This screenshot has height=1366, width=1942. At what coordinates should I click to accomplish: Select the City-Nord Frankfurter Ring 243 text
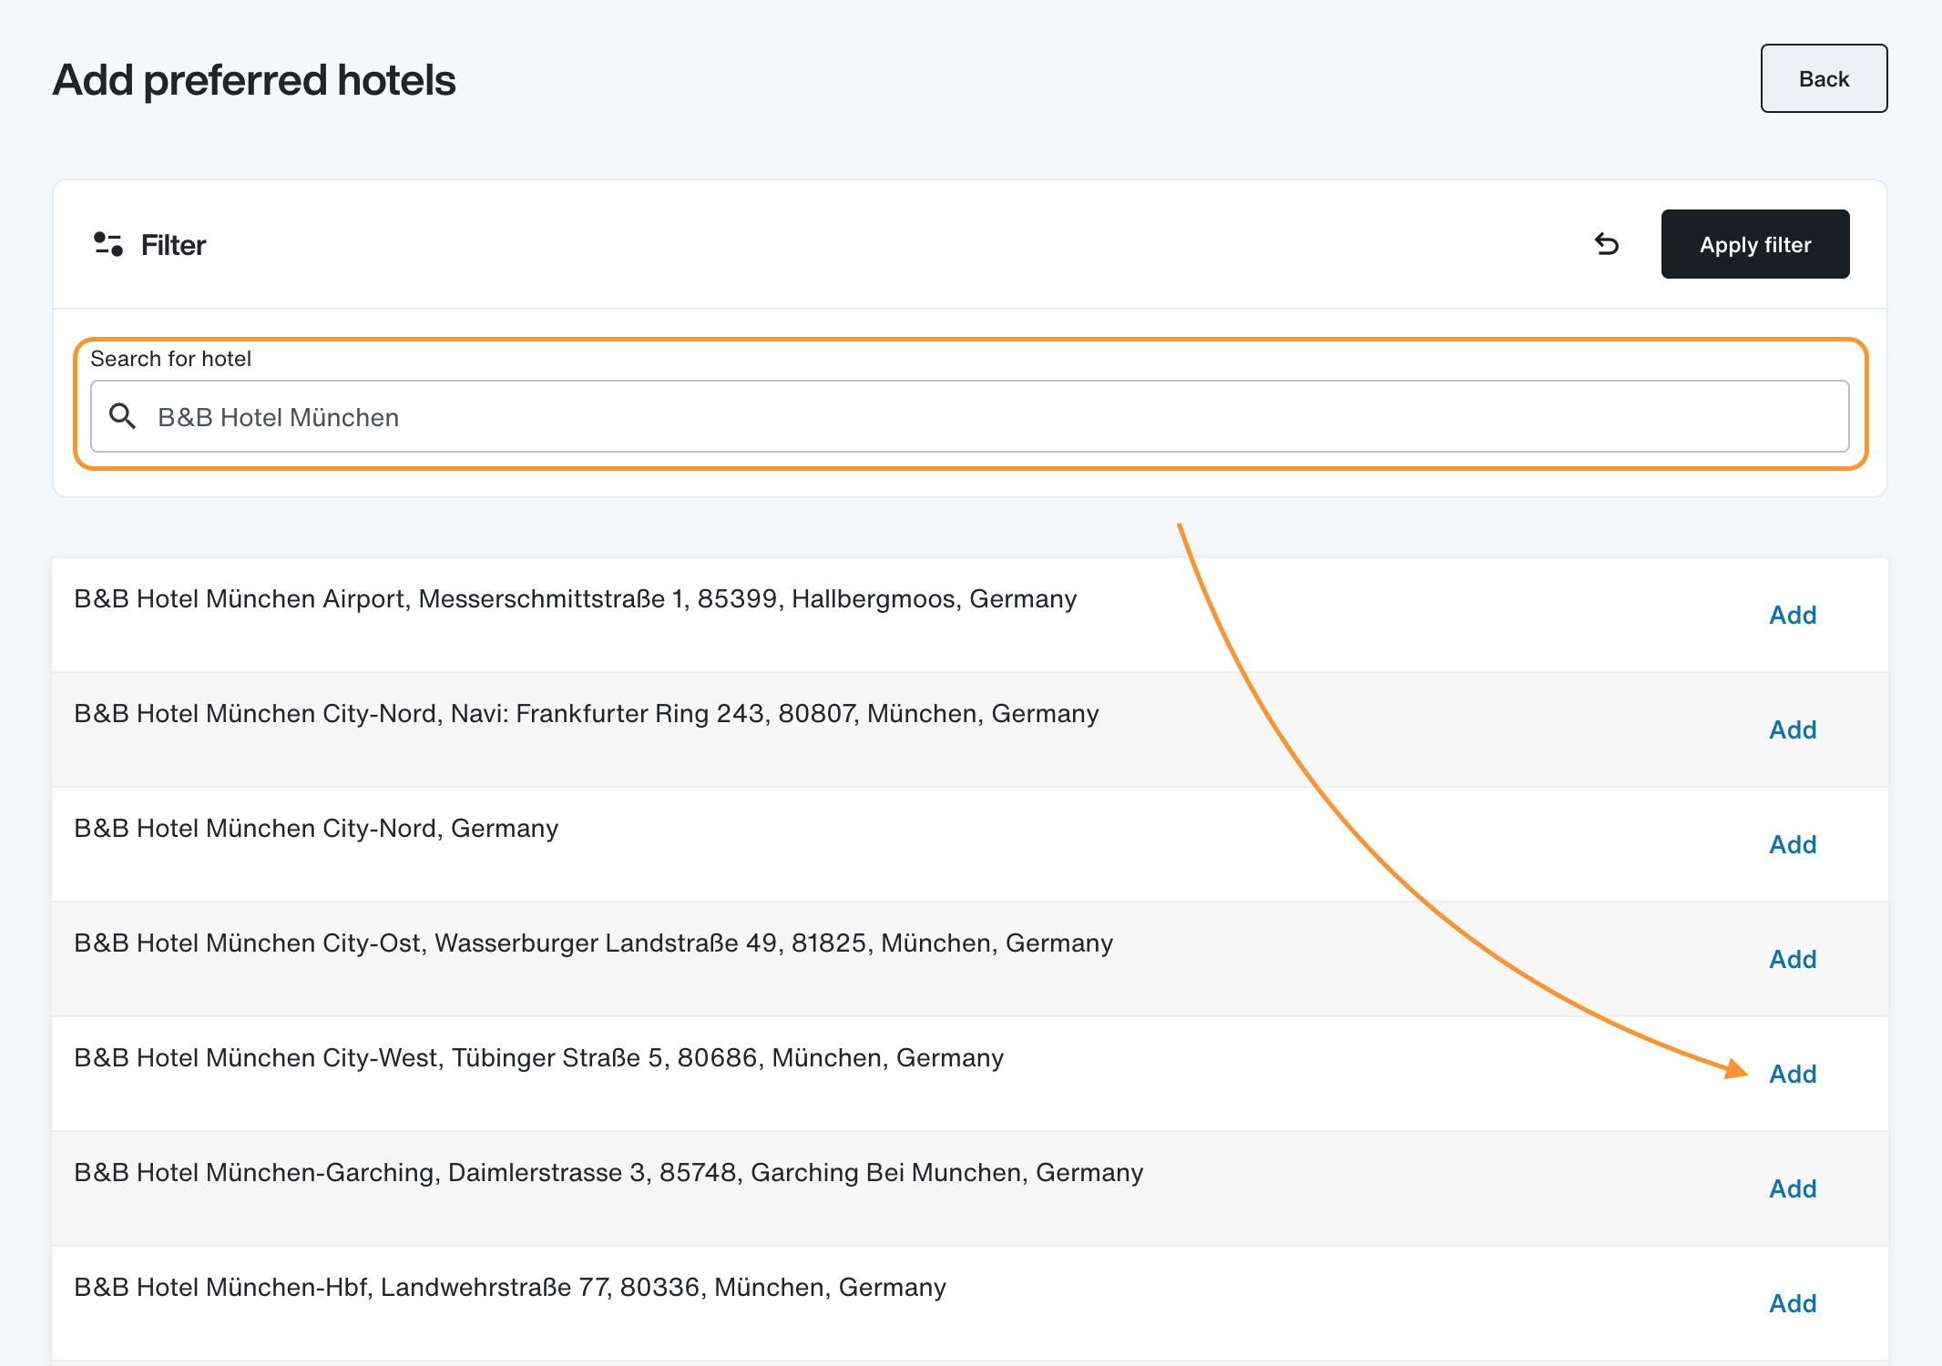coord(587,714)
